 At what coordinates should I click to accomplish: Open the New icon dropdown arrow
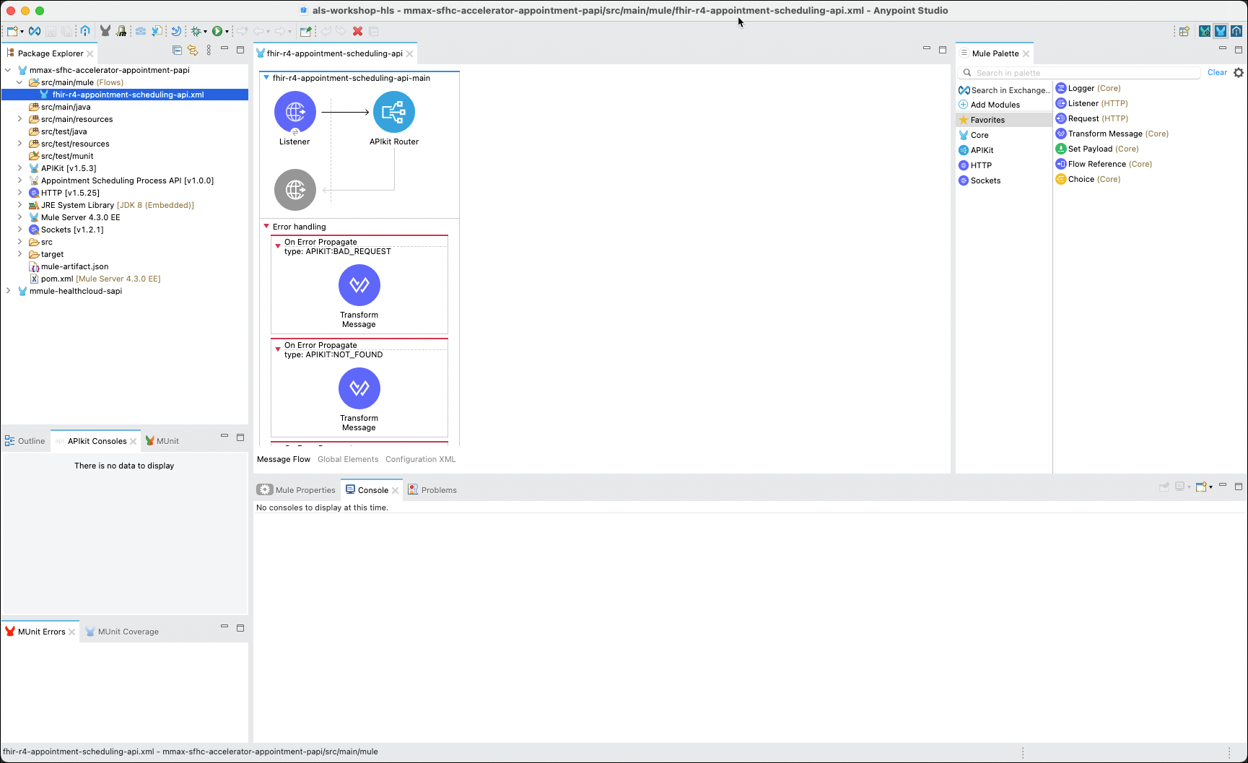22,31
